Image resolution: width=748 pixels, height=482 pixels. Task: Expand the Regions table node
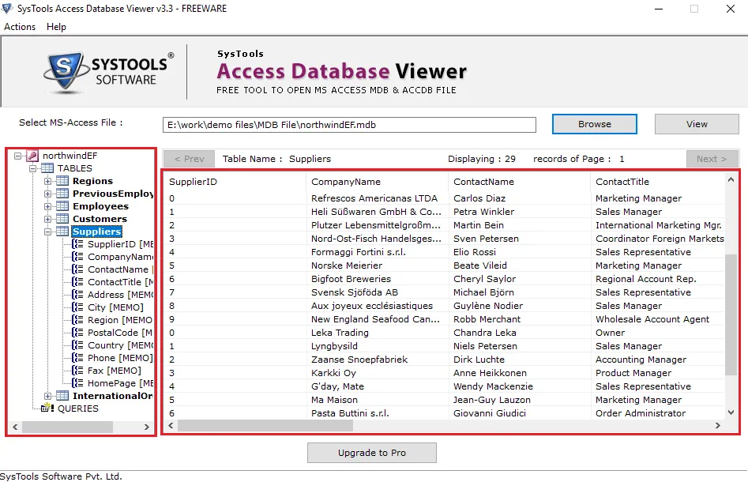pos(48,181)
